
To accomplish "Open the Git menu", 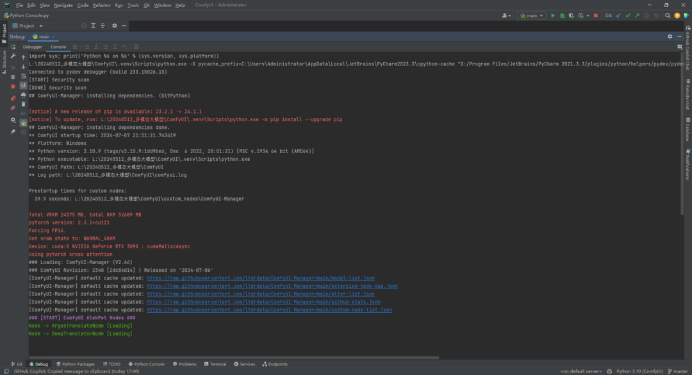I will point(147,5).
